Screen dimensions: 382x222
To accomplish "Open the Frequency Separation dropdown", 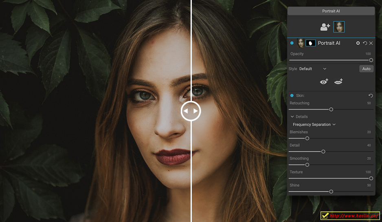I will 314,125.
